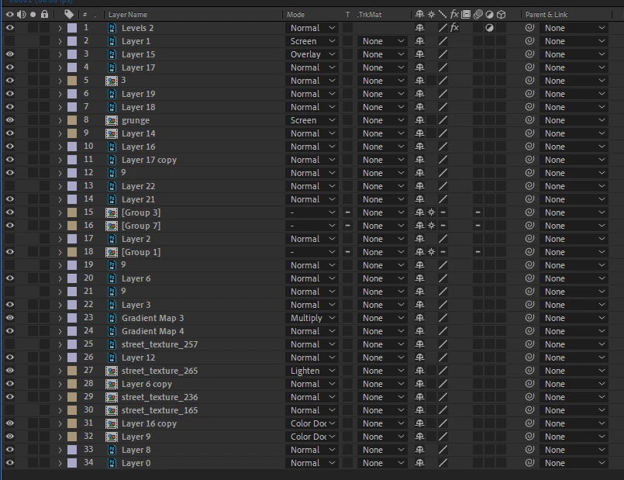Open Overlay mode dropdown on Layer 15
The width and height of the screenshot is (624, 480).
click(312, 54)
